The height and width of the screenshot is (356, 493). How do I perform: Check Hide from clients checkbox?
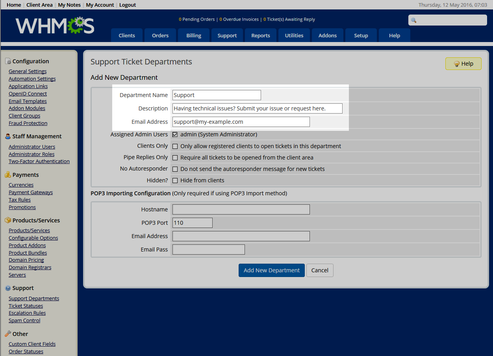coord(175,181)
